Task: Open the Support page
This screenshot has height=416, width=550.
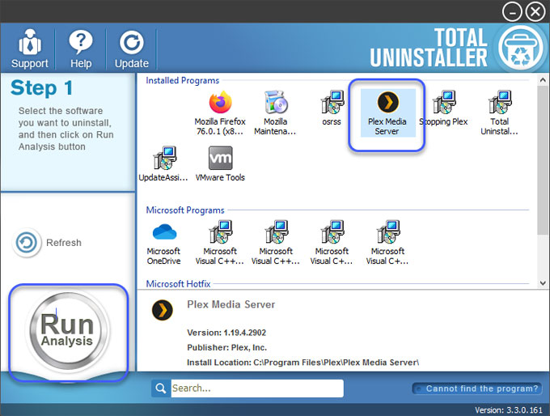Action: [x=29, y=49]
